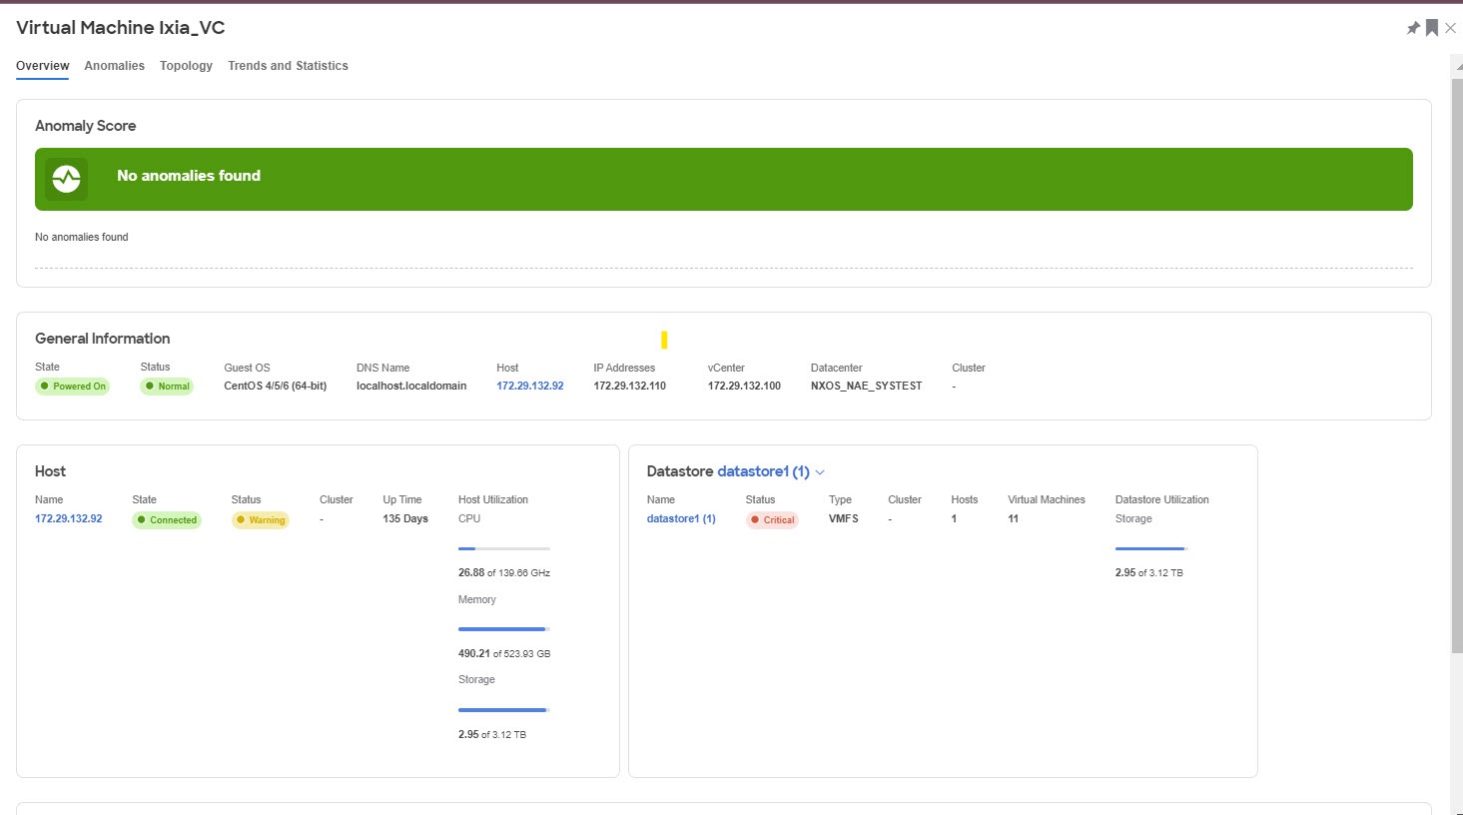The width and height of the screenshot is (1463, 815).
Task: Click the anomaly score chart icon
Action: [66, 179]
